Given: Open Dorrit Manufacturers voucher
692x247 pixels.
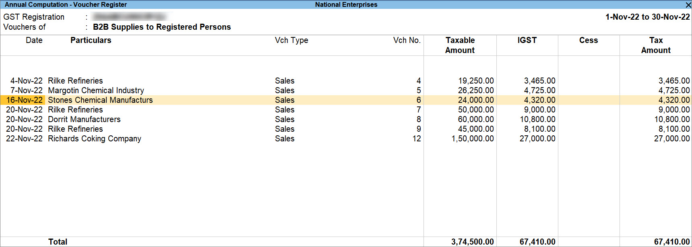Looking at the screenshot, I should tap(84, 119).
